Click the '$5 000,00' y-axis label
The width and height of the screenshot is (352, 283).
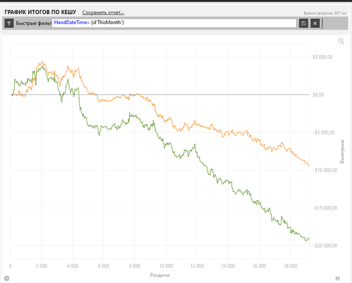[x=323, y=57]
